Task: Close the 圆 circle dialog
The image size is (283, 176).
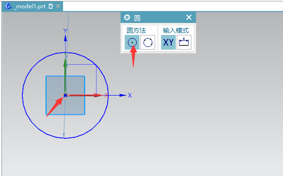Action: [189, 17]
